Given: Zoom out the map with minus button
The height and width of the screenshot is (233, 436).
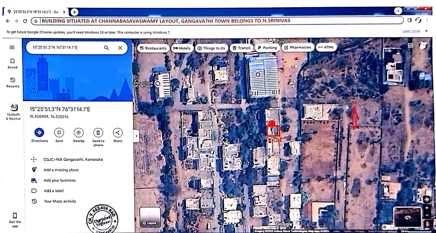Looking at the screenshot, I should coord(427,216).
